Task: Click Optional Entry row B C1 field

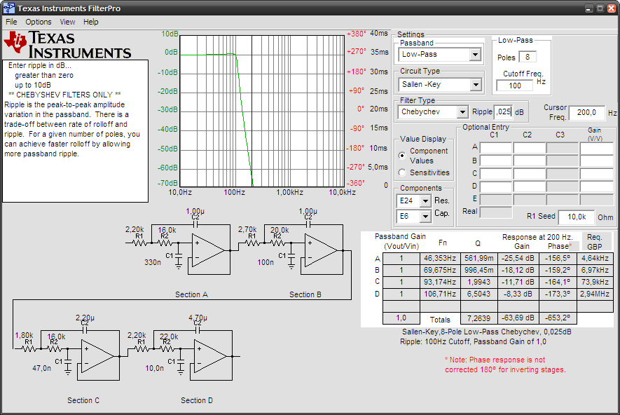Action: point(496,161)
